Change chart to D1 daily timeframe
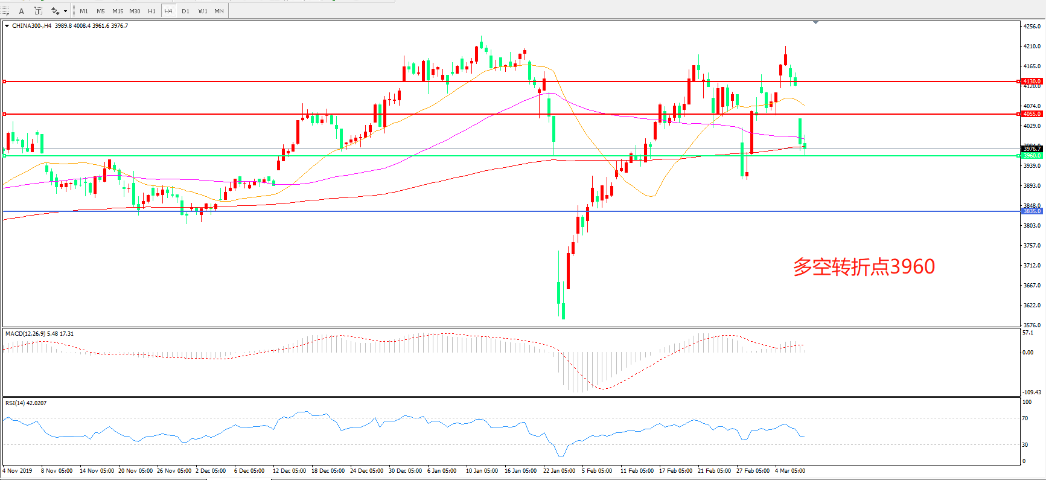 (x=185, y=11)
